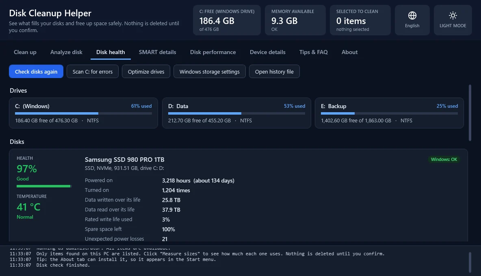The width and height of the screenshot is (481, 276).
Task: Click Open history file button
Action: tap(274, 72)
